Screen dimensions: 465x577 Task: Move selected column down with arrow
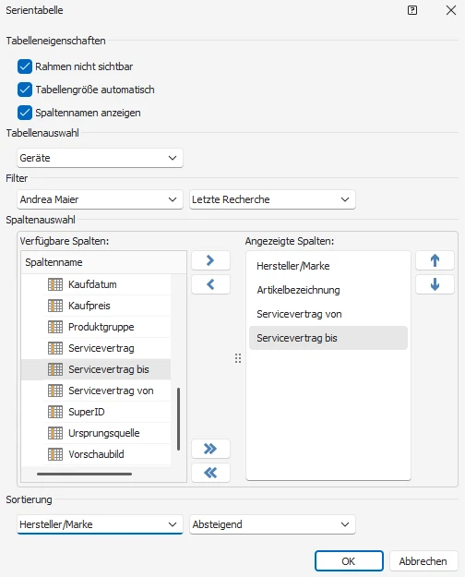(x=435, y=284)
